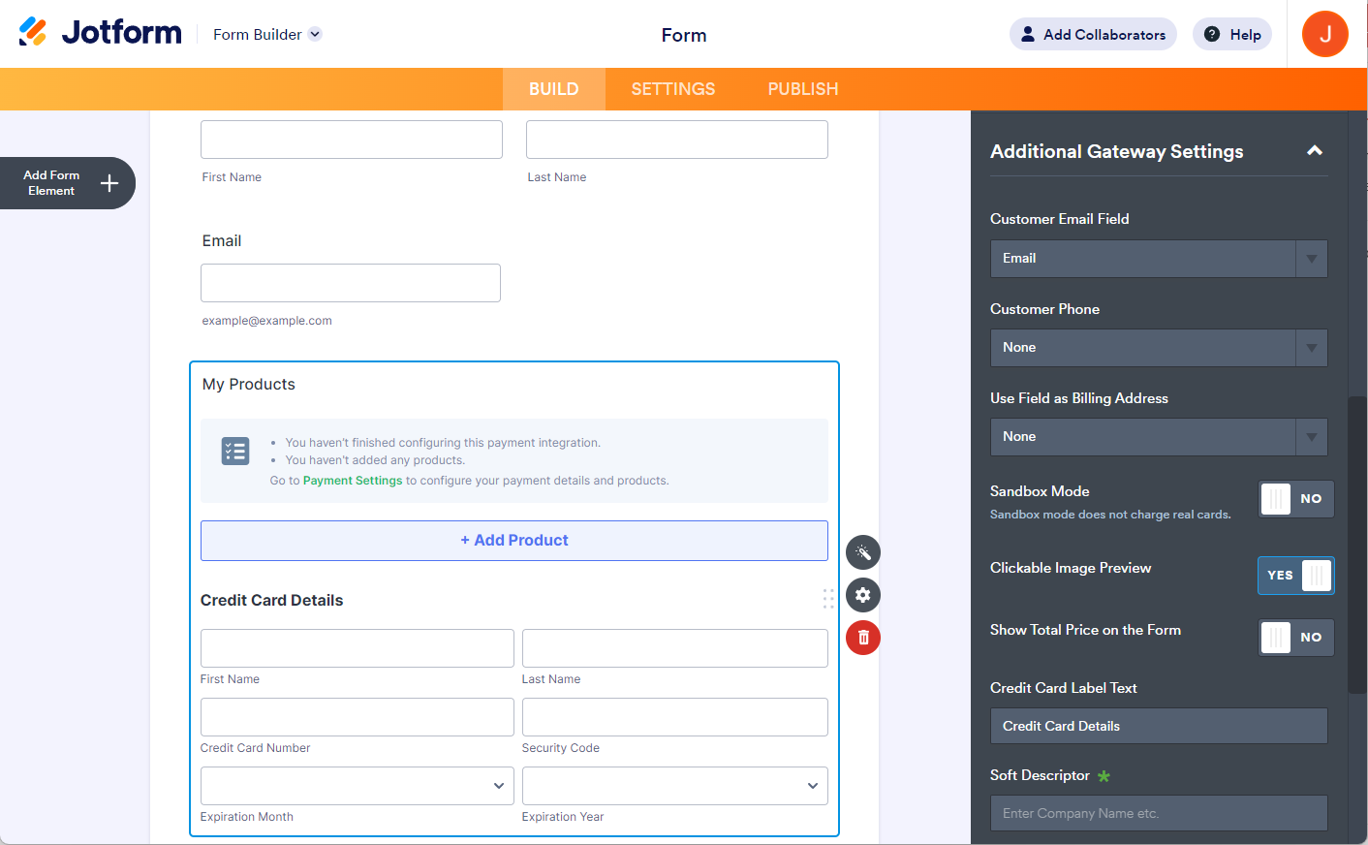Screen dimensions: 1368x845
Task: Click the checklist icon in the payment notice
Action: point(235,451)
